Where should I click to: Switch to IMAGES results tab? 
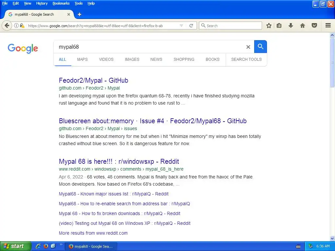132,59
